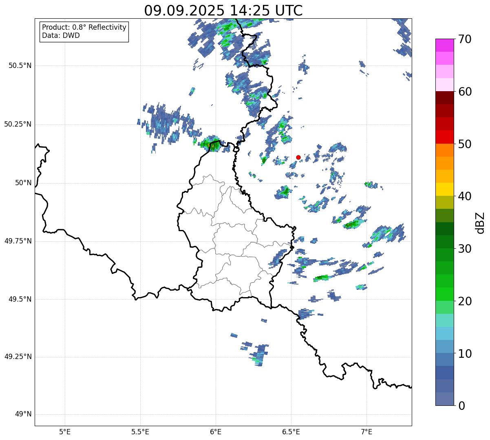Click the 30 colorbar tick label
The image size is (490, 440).
pos(465,249)
